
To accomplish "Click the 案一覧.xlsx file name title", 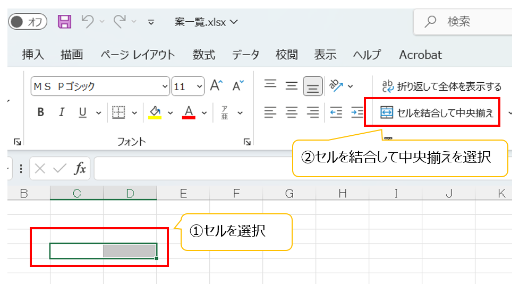I will click(206, 22).
